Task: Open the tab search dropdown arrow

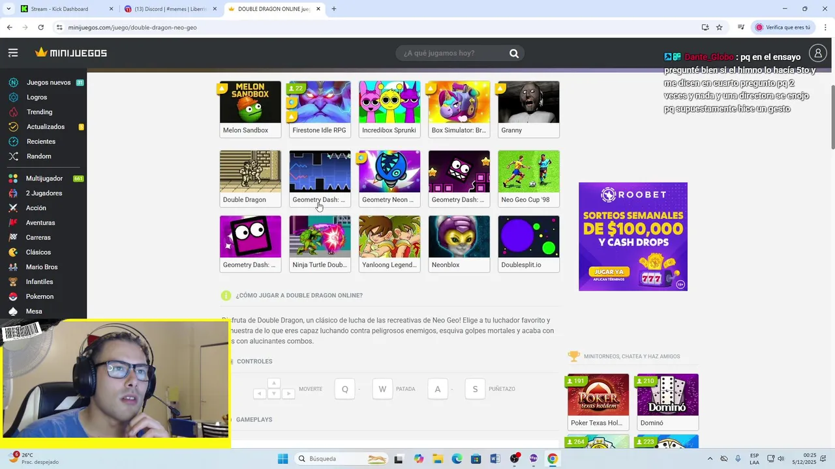Action: [8, 9]
